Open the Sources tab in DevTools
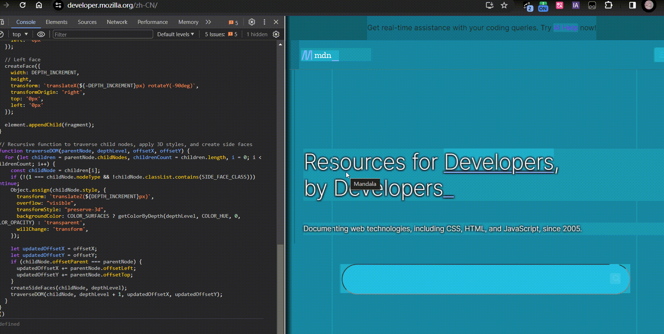Viewport: 664px width, 334px height. 87,22
